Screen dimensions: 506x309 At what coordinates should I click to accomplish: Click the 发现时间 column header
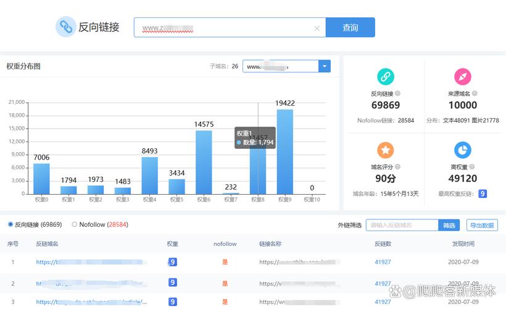463,243
